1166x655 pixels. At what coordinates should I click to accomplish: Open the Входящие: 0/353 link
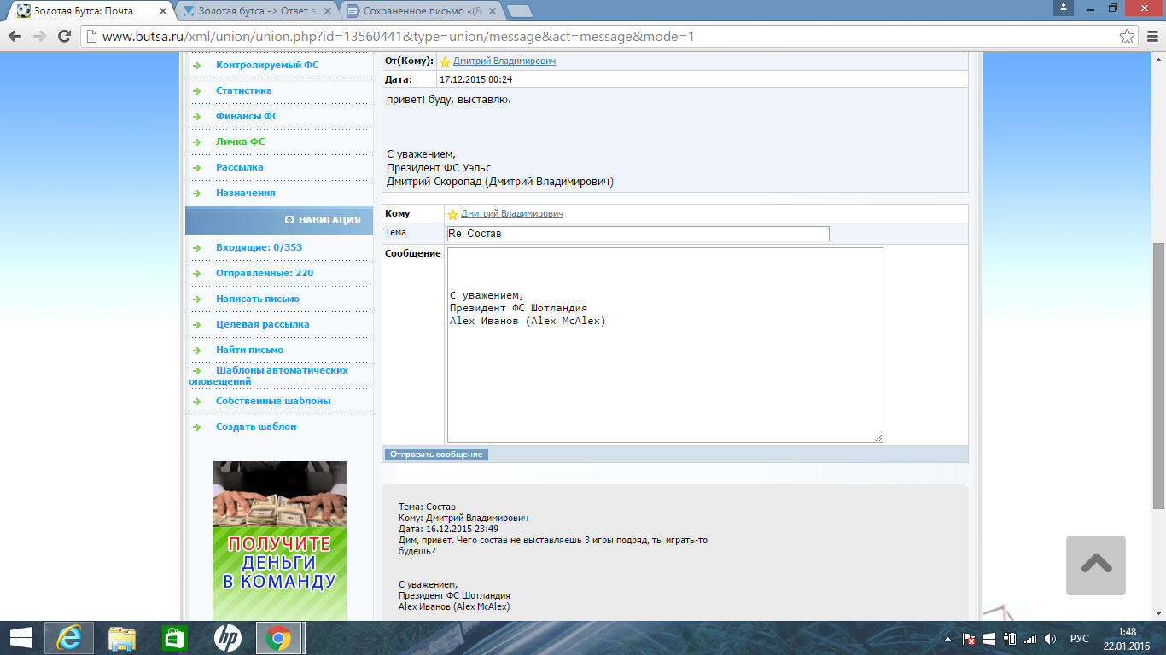click(x=259, y=247)
